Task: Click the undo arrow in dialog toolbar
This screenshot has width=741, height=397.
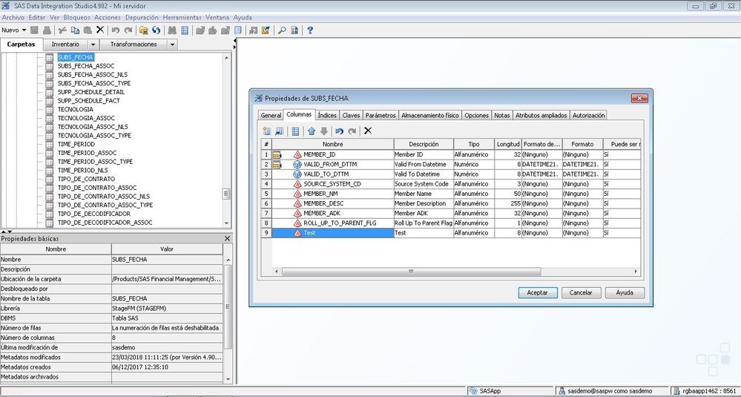Action: [340, 131]
